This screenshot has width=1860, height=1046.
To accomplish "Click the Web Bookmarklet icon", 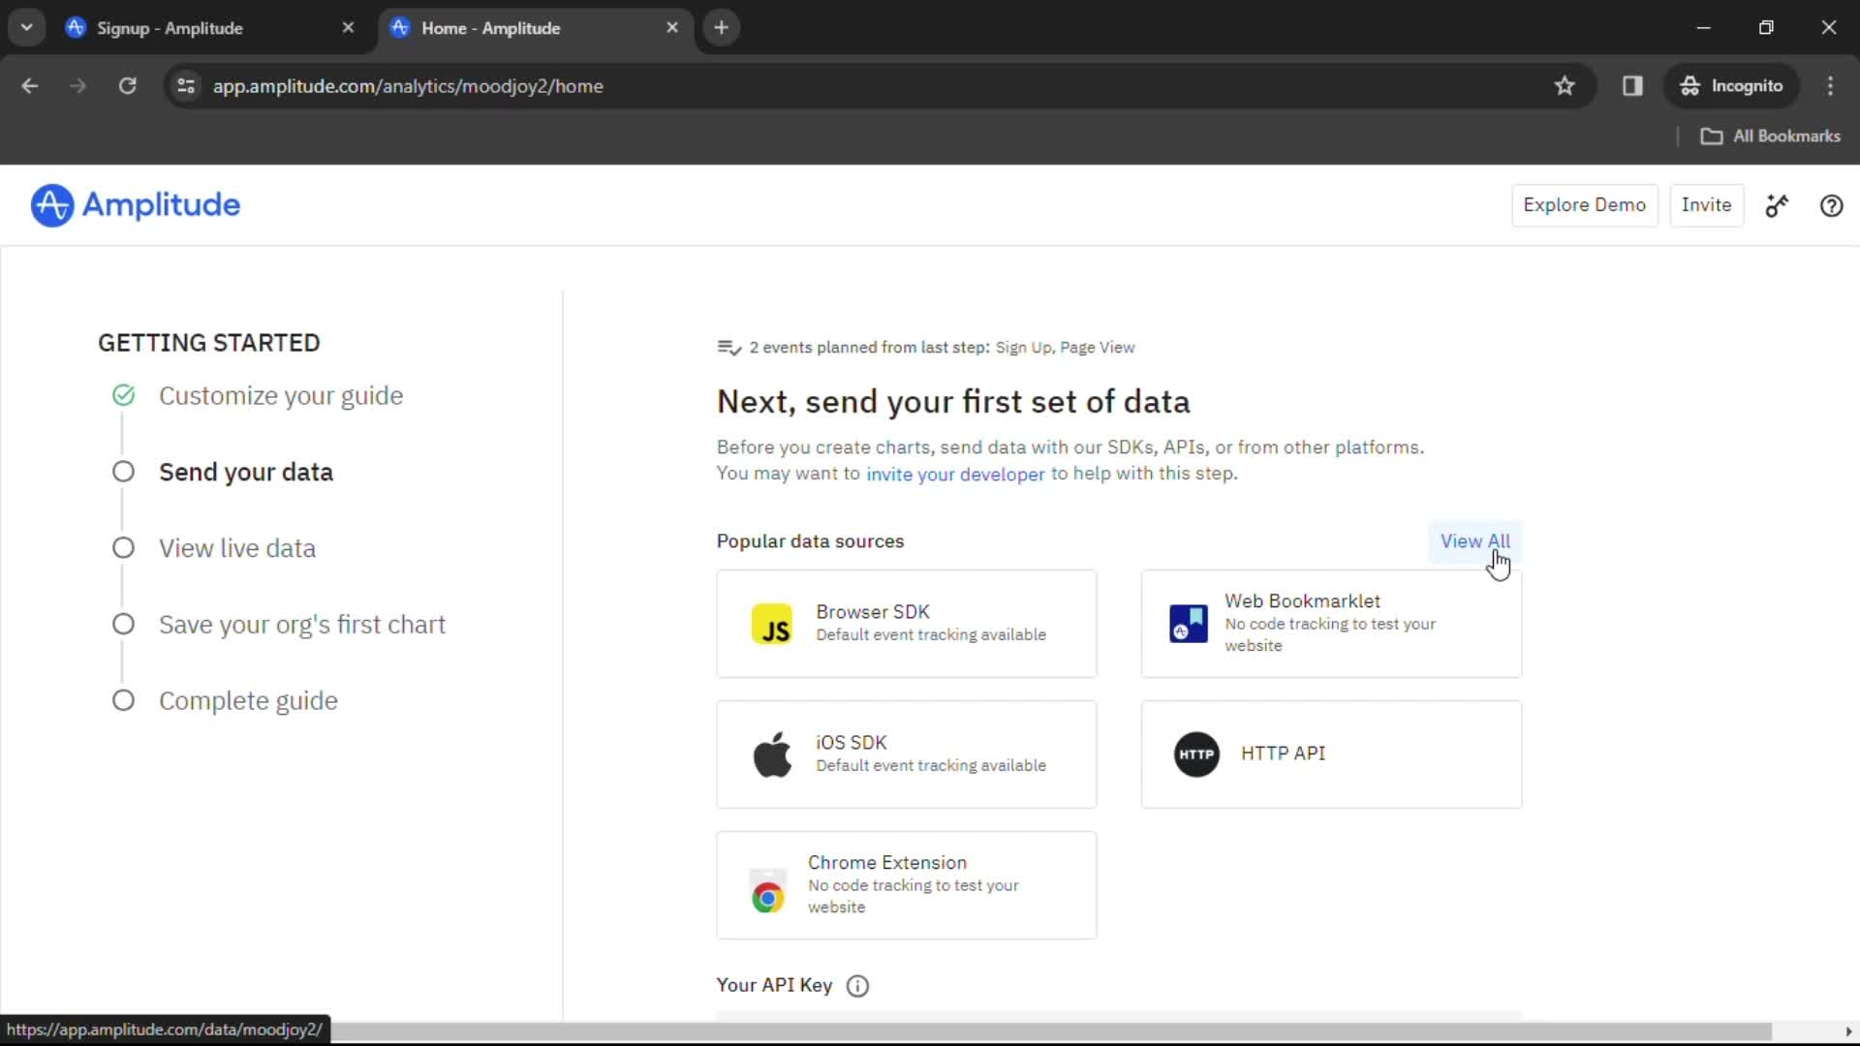I will click(x=1189, y=624).
